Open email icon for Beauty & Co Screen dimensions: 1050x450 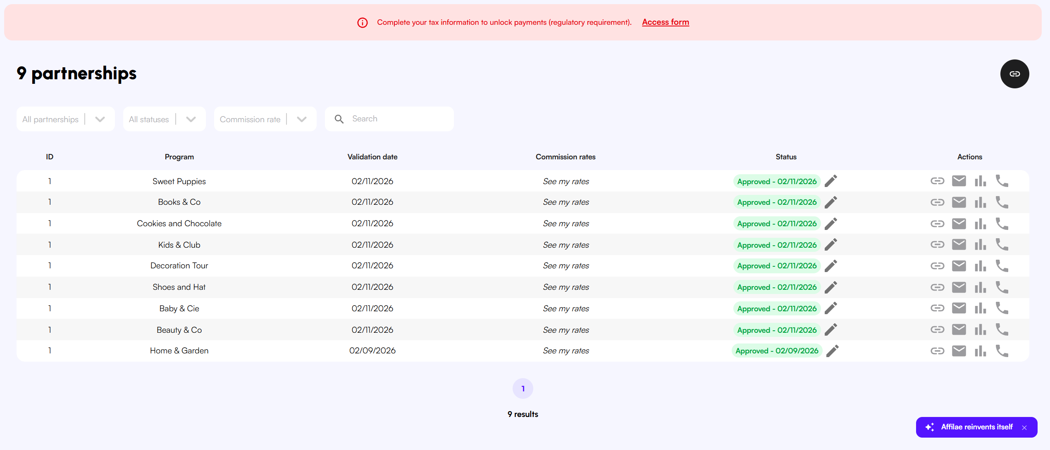click(959, 329)
